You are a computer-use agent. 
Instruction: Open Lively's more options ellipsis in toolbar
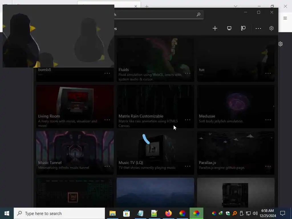258,29
